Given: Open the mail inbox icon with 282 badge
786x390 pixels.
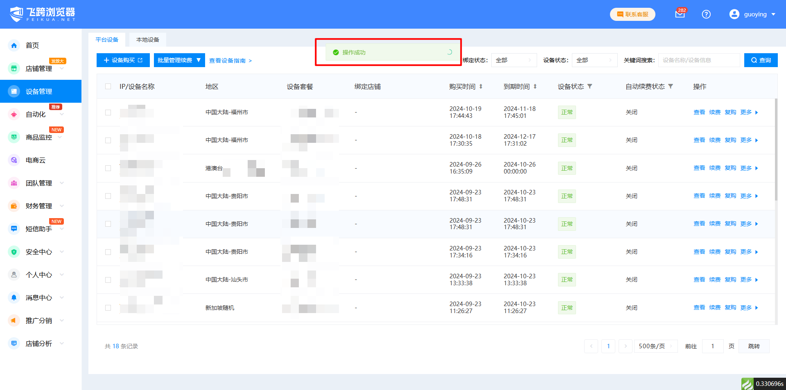Looking at the screenshot, I should click(x=680, y=14).
